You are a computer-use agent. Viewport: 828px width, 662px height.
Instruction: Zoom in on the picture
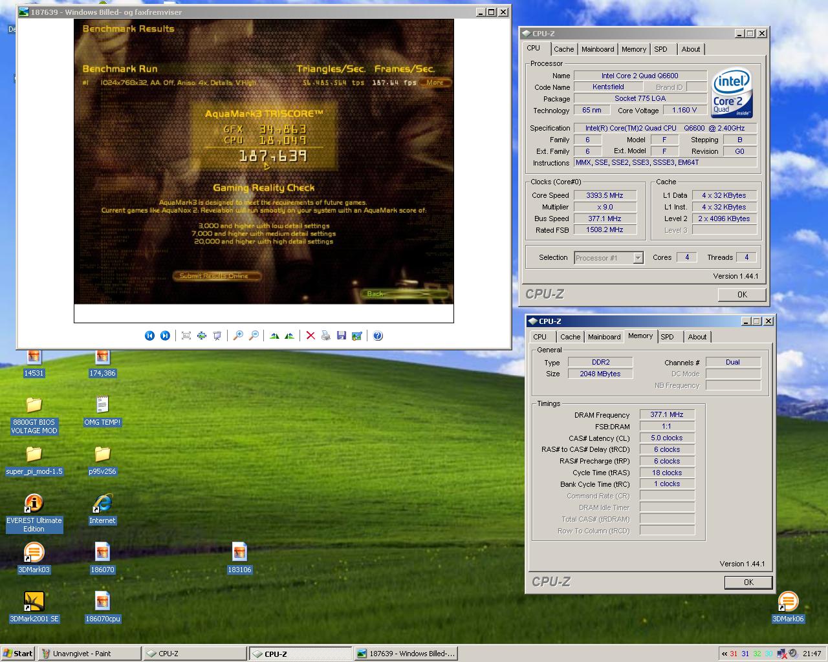pos(238,336)
